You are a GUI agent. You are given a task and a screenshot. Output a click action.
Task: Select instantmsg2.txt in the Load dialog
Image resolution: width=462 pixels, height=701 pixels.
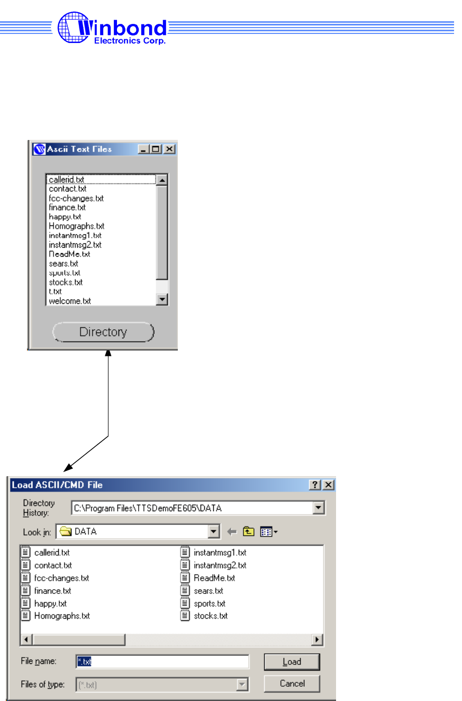[x=220, y=565]
